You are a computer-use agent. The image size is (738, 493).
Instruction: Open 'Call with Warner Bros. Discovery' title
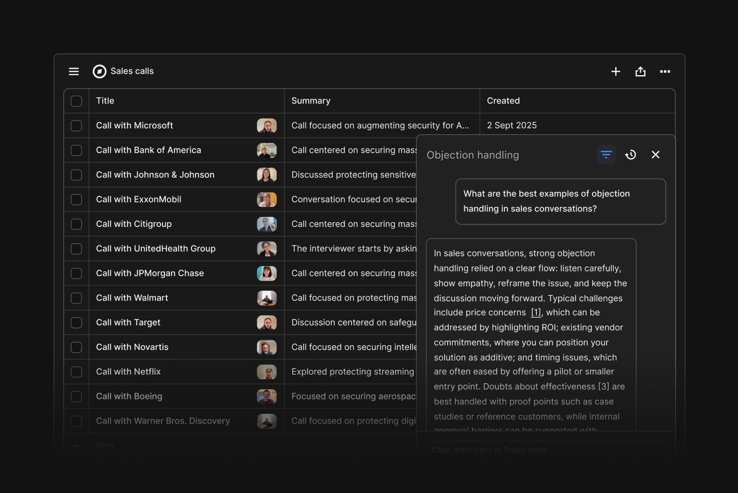coord(163,421)
